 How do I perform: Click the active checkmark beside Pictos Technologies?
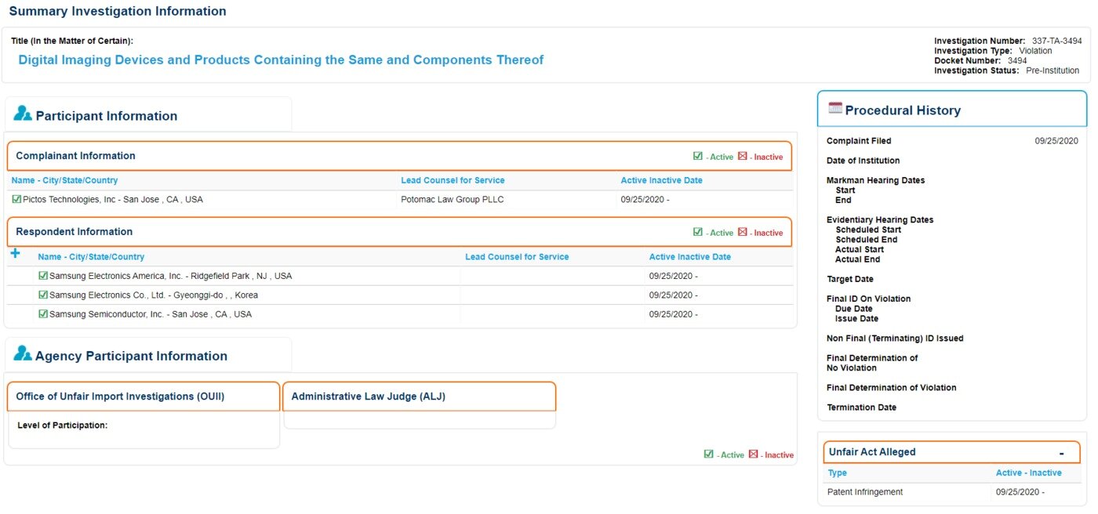[x=16, y=199]
